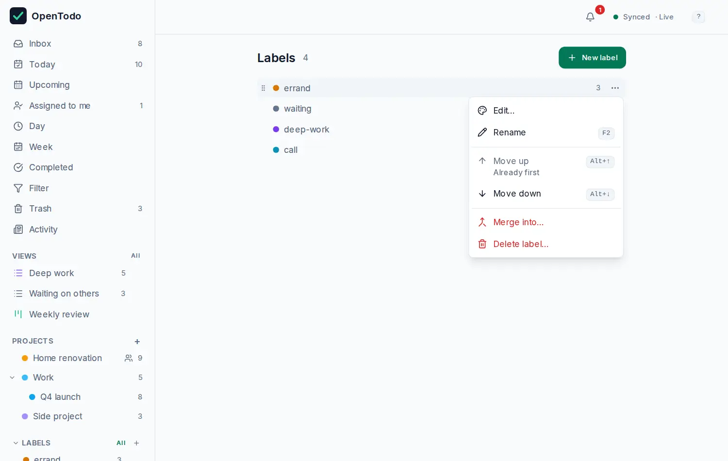Collapse the LABELS section chevron

pyautogui.click(x=16, y=443)
